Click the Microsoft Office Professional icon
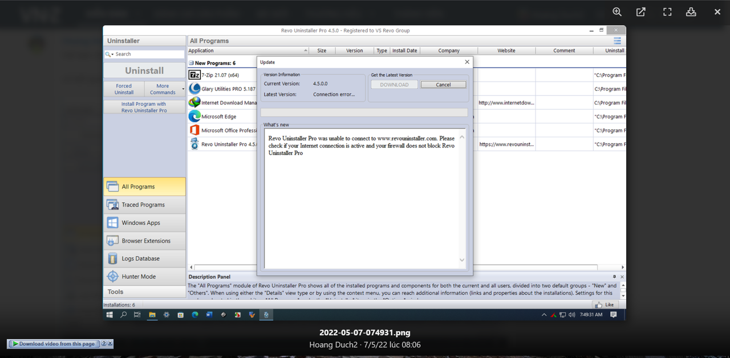730x358 pixels. tap(194, 130)
